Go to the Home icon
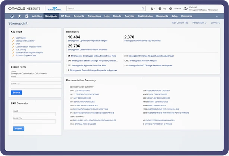This screenshot has width=229, height=156. point(26,16)
